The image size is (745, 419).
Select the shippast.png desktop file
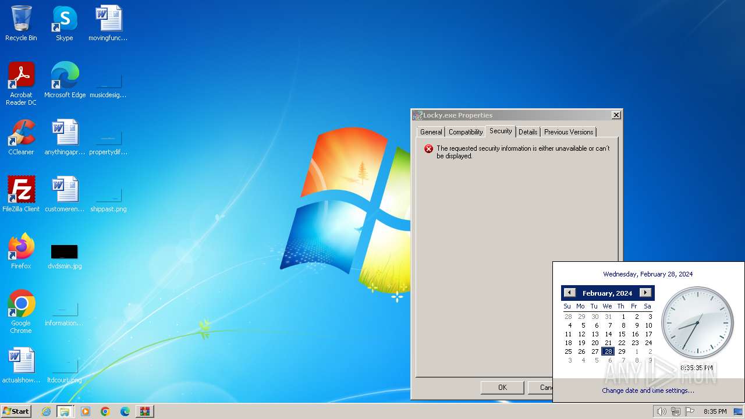tap(108, 200)
